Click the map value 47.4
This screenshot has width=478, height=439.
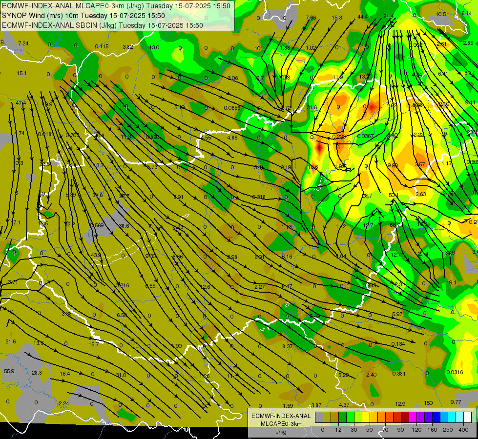point(21,103)
